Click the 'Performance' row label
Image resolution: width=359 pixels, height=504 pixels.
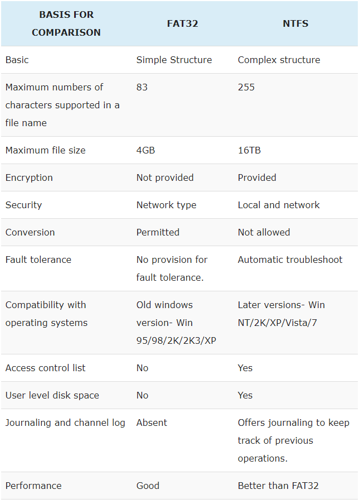point(33,486)
